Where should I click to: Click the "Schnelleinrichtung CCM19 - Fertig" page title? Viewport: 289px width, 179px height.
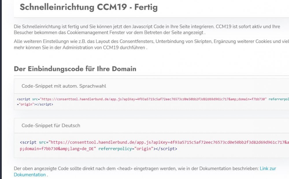click(x=88, y=7)
